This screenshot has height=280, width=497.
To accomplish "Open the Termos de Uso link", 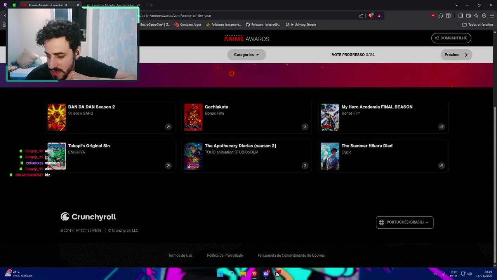I will click(x=180, y=255).
